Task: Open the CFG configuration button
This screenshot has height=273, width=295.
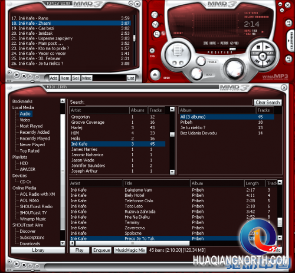Action: point(152,51)
